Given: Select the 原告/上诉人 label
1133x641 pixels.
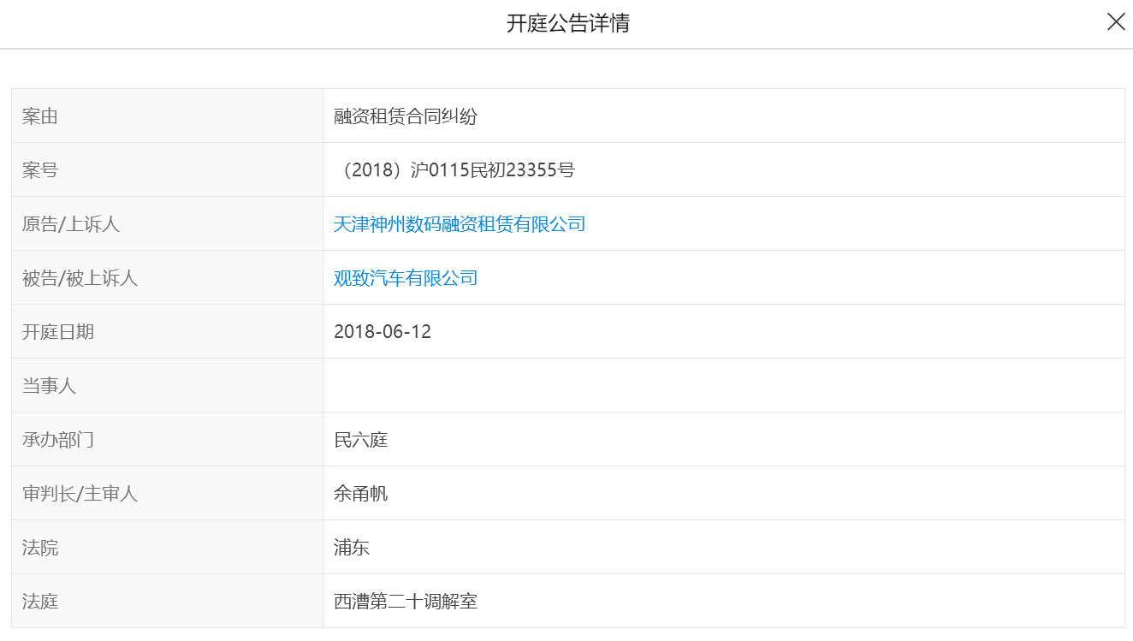Looking at the screenshot, I should pos(71,224).
